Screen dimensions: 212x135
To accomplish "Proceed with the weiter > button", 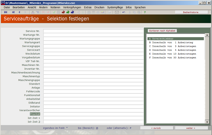I will 191,128.
